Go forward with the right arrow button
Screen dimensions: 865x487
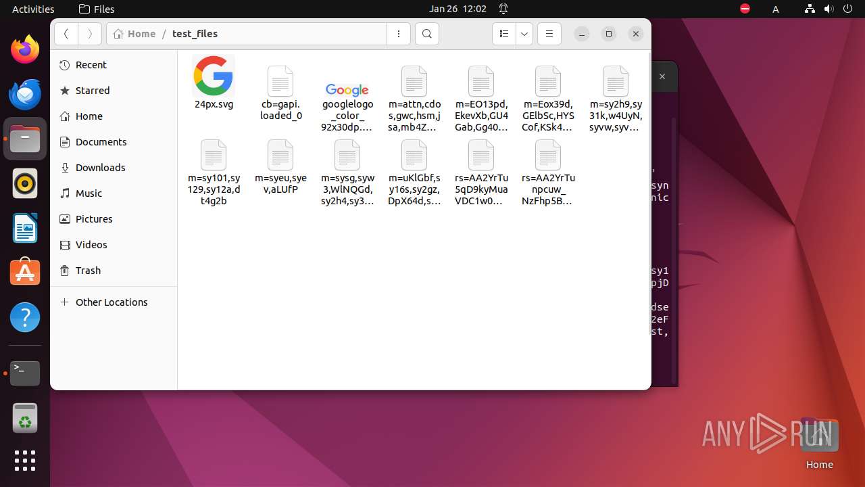(x=90, y=34)
